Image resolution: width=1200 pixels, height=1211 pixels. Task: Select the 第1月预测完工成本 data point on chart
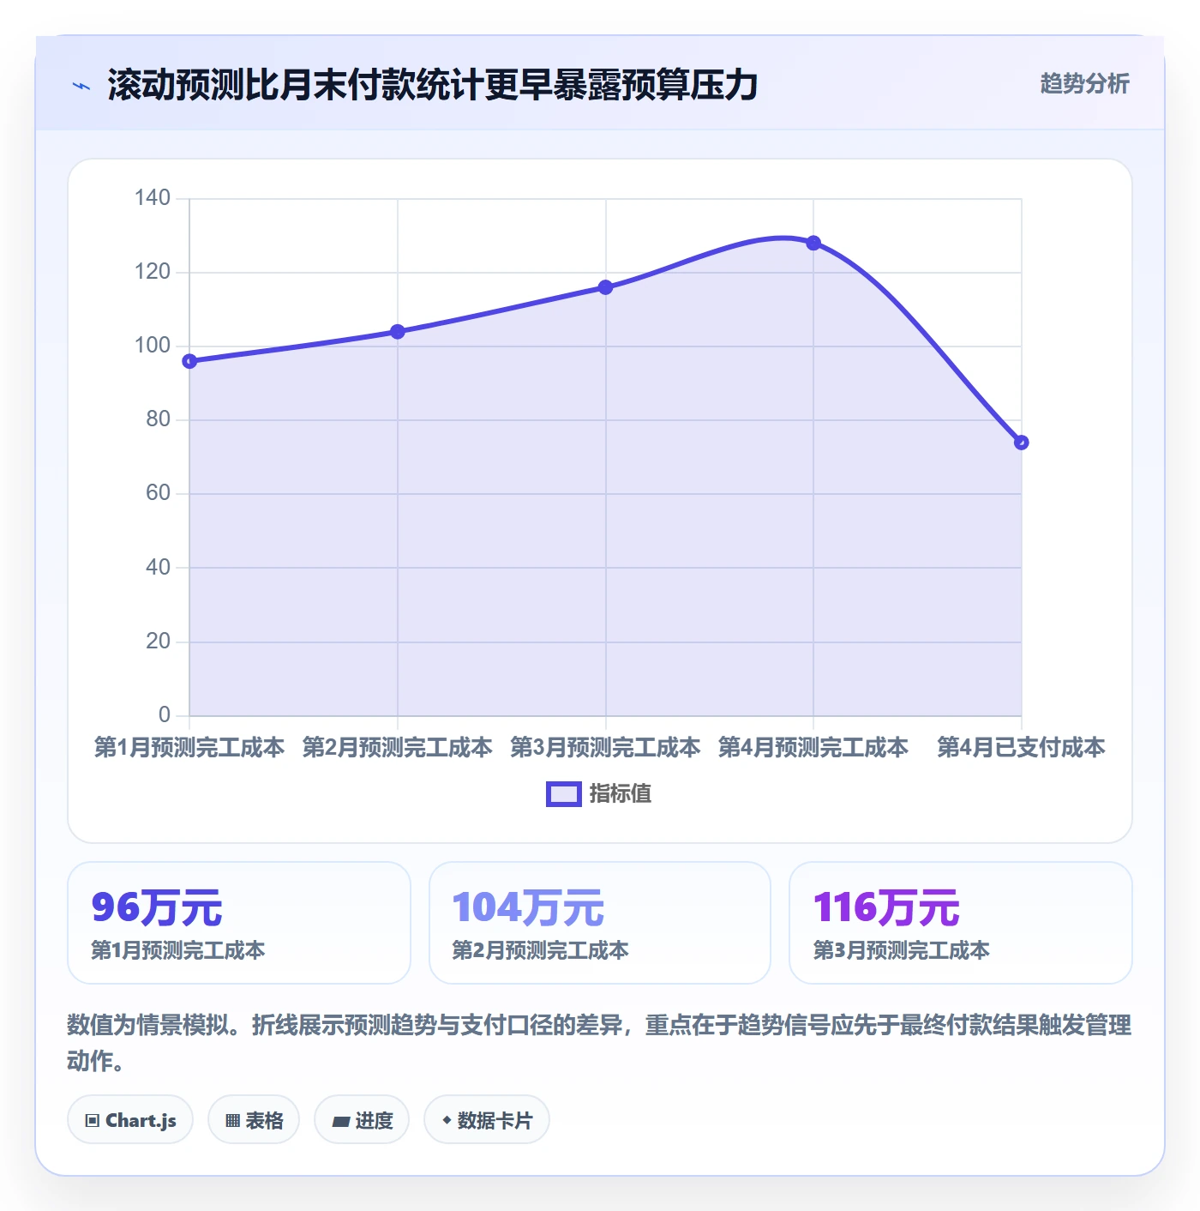[189, 361]
